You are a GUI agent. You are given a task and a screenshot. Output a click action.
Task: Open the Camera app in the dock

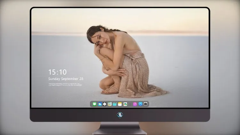pyautogui.click(x=146, y=104)
